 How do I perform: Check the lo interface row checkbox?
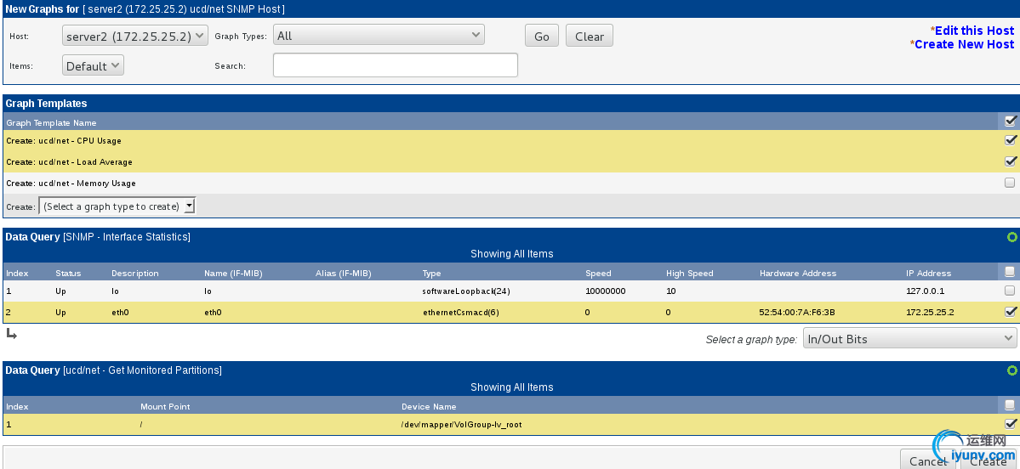pos(1010,291)
